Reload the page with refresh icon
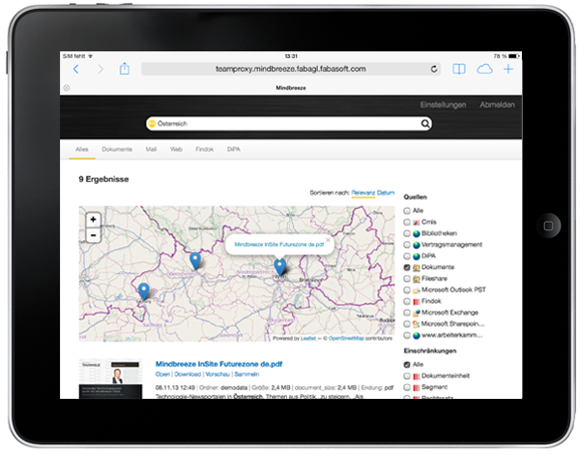Screen dimensions: 580x456 pos(434,69)
